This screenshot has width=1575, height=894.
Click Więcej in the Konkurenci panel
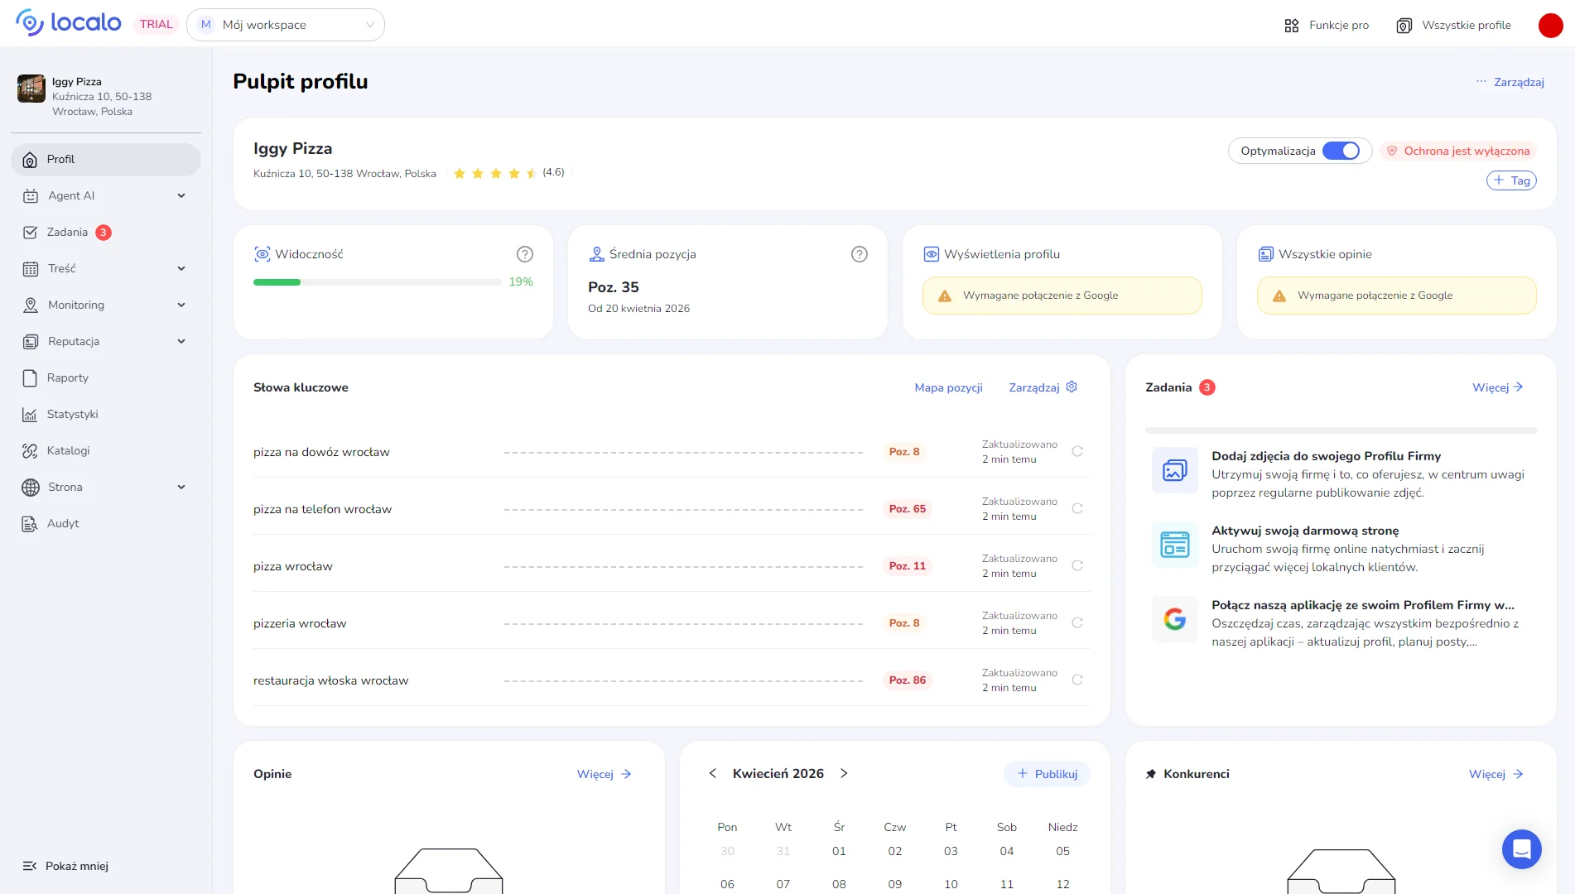1496,774
